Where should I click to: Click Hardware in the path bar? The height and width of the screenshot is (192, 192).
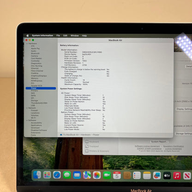(x=86, y=135)
